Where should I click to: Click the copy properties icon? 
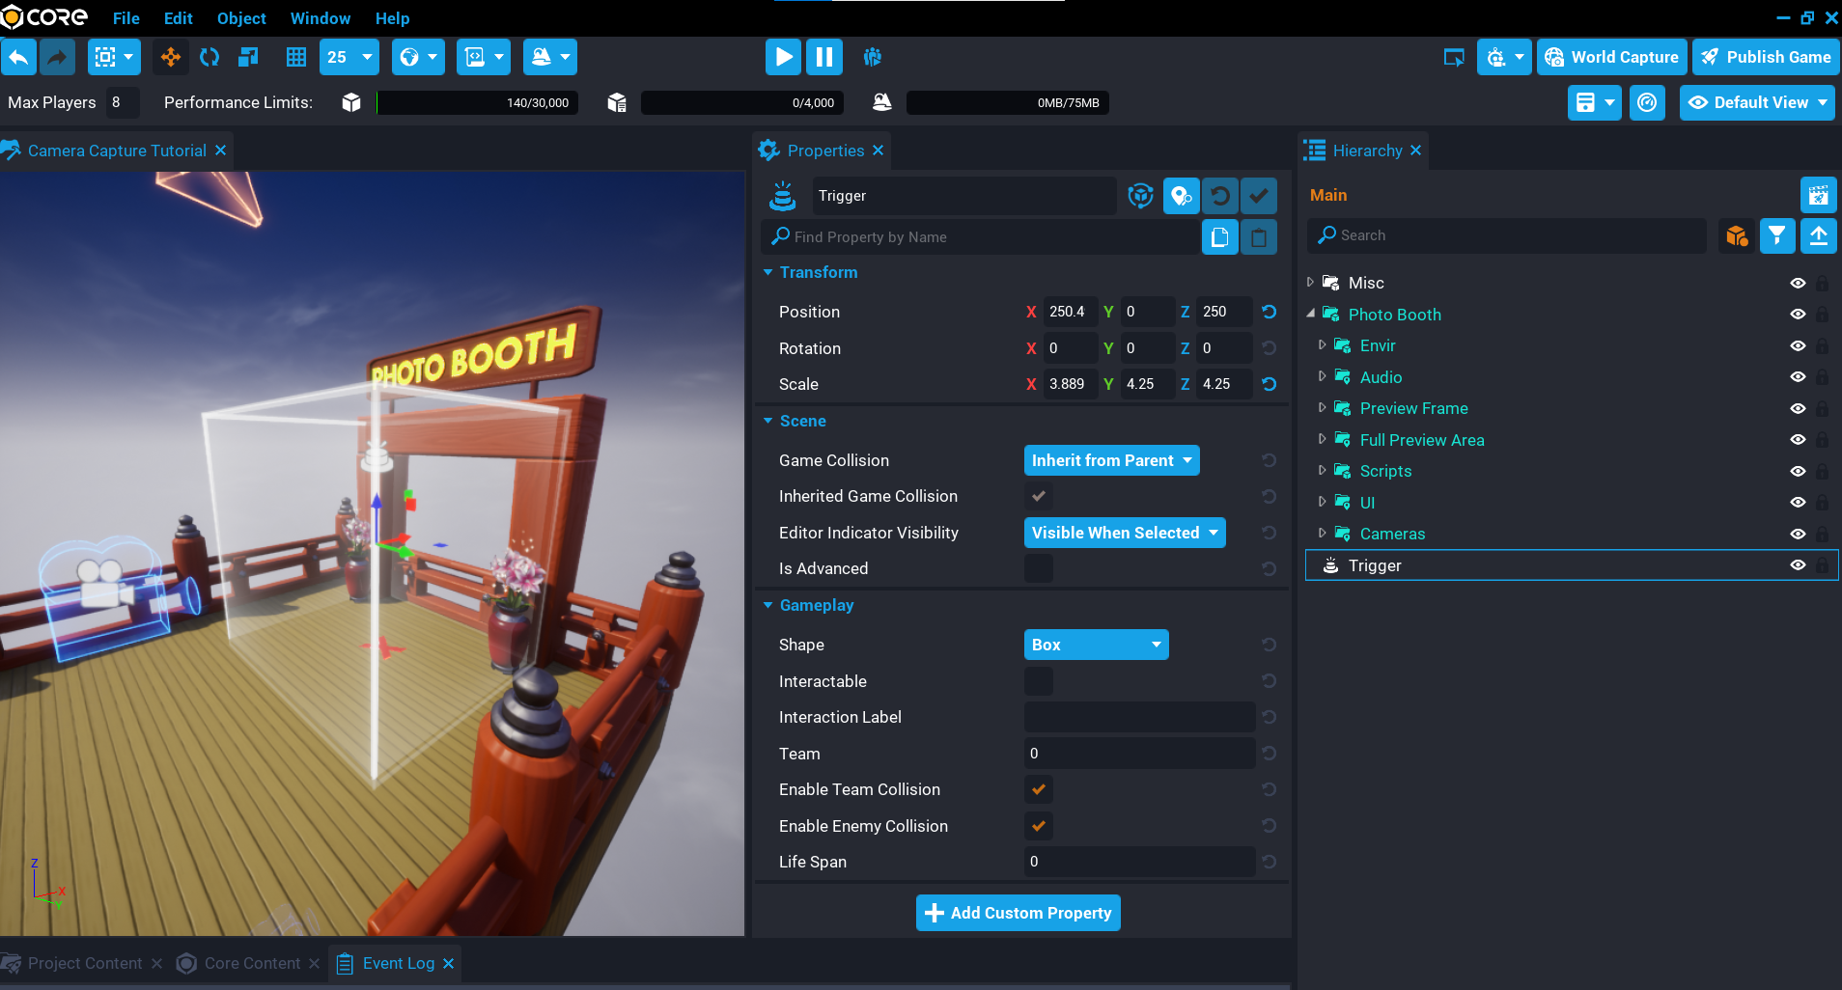[1219, 237]
